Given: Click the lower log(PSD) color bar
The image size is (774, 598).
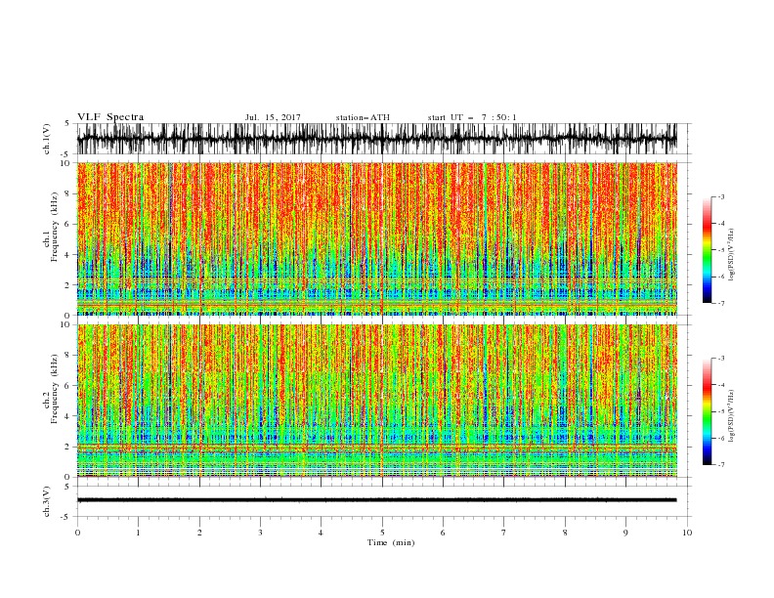Looking at the screenshot, I should pyautogui.click(x=707, y=411).
